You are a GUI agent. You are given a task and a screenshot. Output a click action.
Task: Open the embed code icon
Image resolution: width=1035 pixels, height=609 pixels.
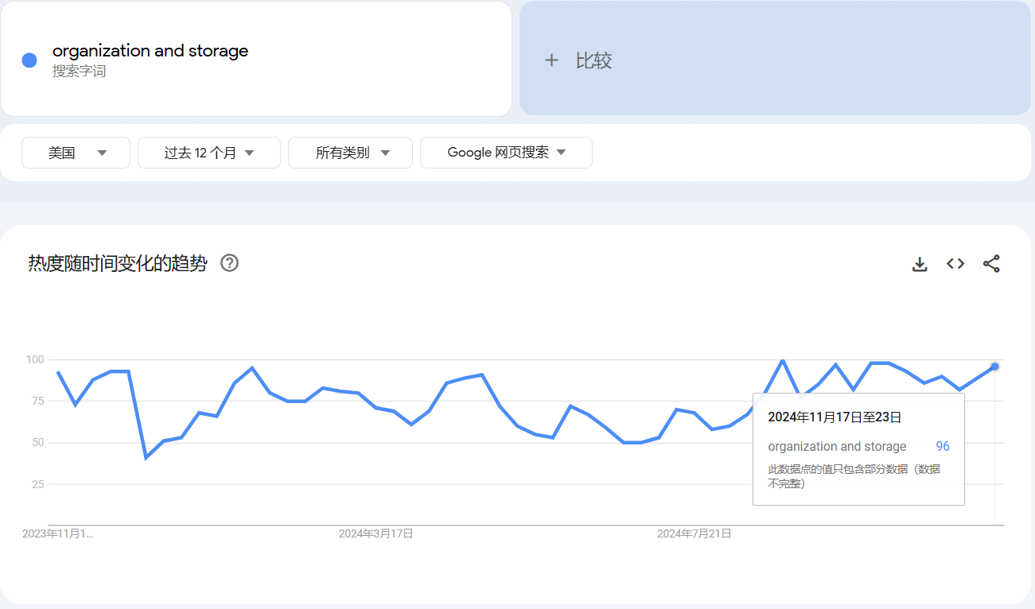955,263
